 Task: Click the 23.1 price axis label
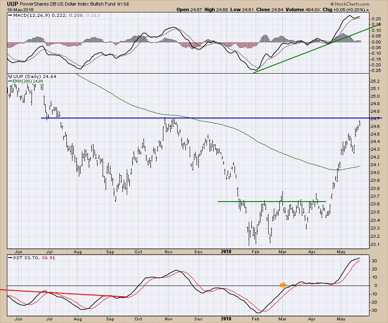click(375, 245)
